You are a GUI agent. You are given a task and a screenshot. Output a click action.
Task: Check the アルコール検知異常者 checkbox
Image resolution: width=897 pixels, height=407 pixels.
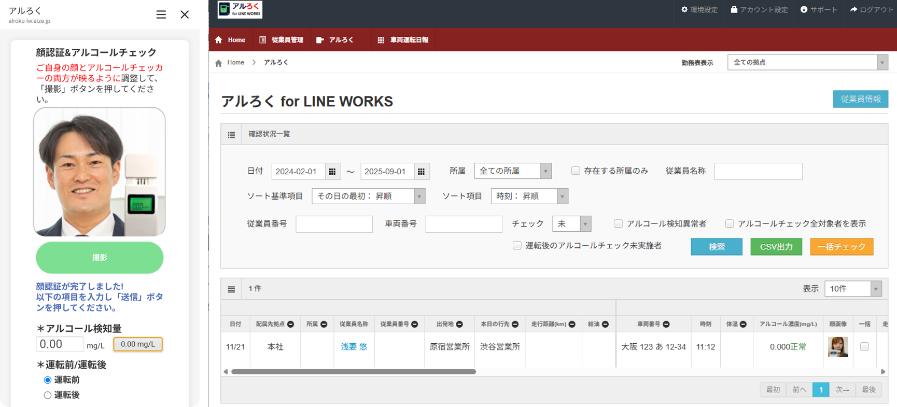tap(618, 223)
